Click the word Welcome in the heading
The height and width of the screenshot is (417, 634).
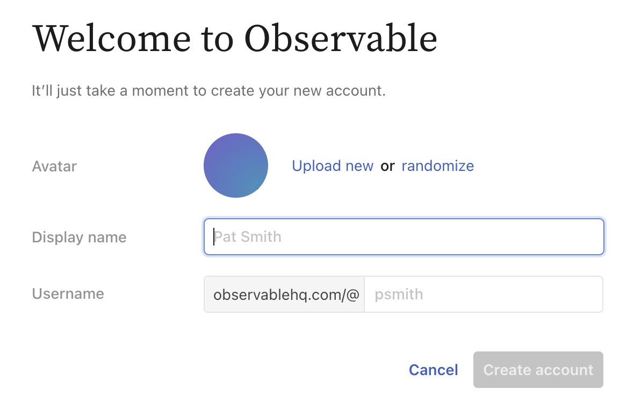[112, 39]
